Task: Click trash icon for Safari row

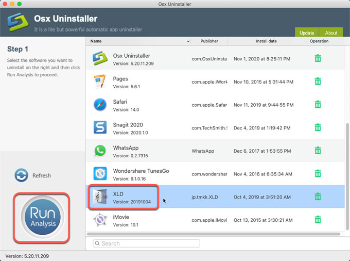Action: (318, 104)
